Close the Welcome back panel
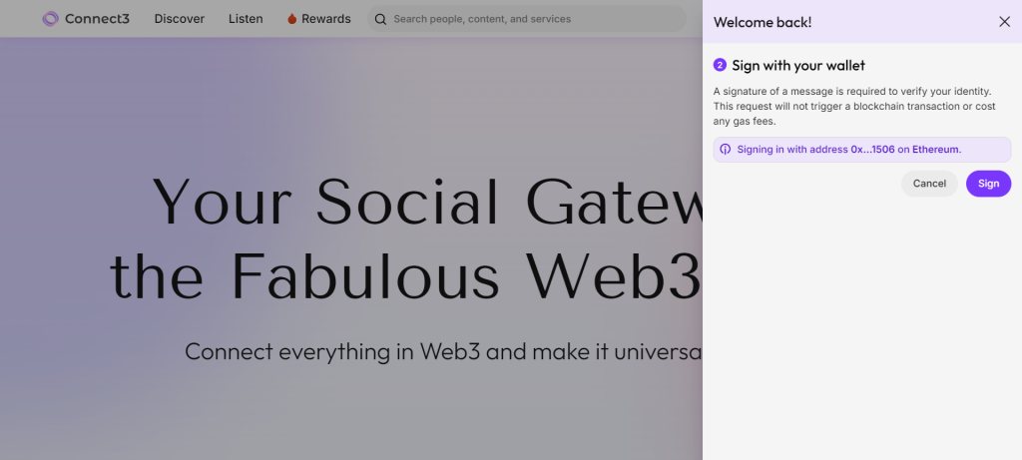The image size is (1022, 460). 1004,22
